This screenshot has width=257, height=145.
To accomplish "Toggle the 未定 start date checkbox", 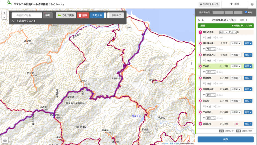I will tap(246, 12).
